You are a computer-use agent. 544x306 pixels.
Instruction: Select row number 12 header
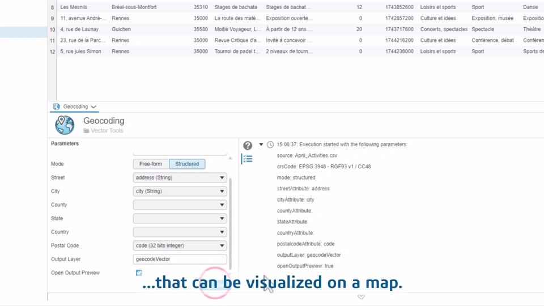tap(52, 52)
